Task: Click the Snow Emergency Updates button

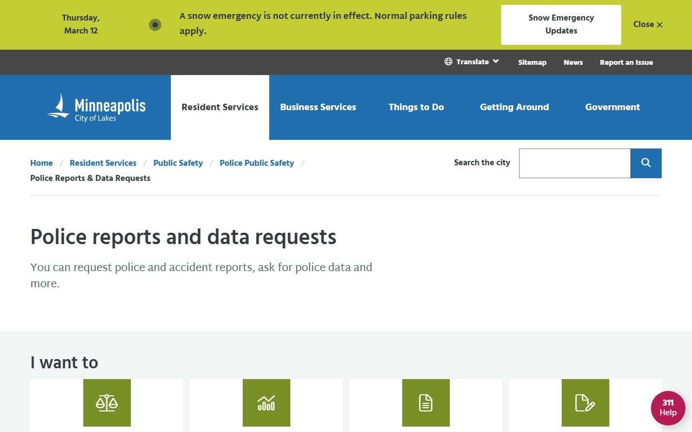Action: 561,25
